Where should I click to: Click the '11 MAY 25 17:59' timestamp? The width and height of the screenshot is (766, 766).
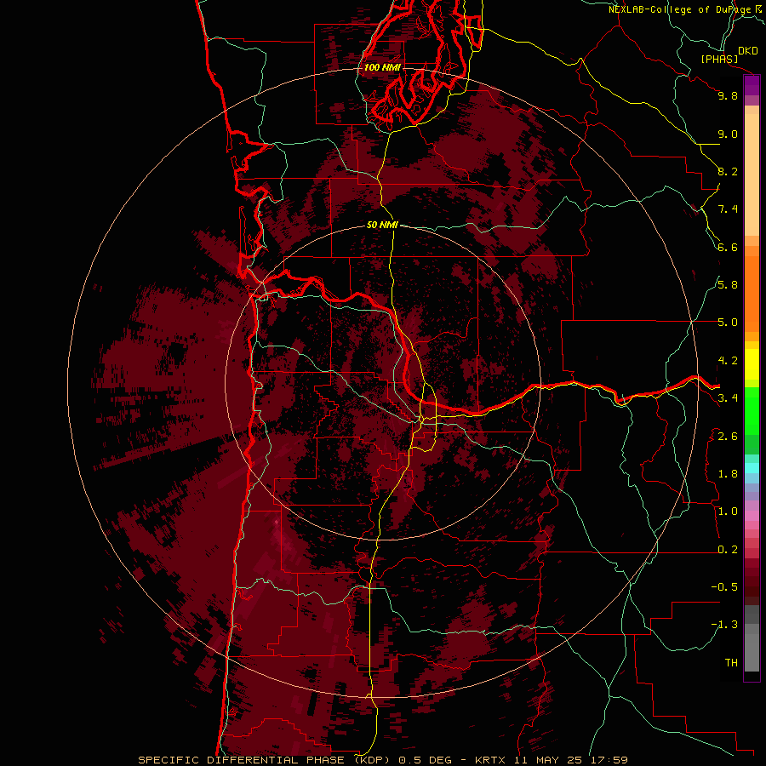pyautogui.click(x=570, y=760)
